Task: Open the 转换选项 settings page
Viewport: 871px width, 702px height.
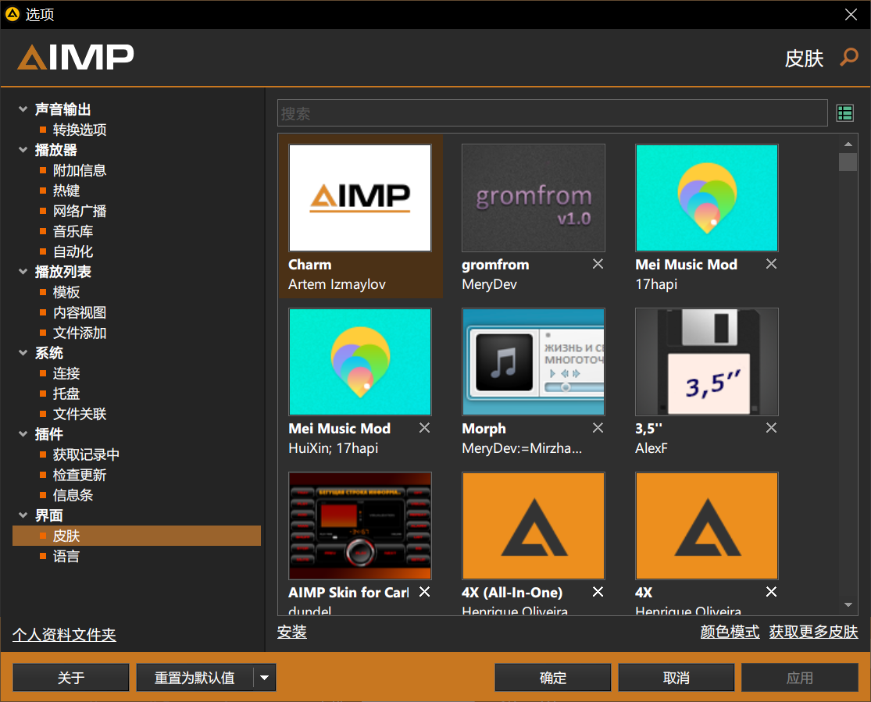Action: tap(80, 130)
